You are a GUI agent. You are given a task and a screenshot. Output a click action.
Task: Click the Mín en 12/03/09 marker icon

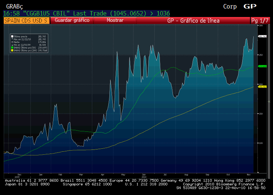pyautogui.click(x=12, y=45)
